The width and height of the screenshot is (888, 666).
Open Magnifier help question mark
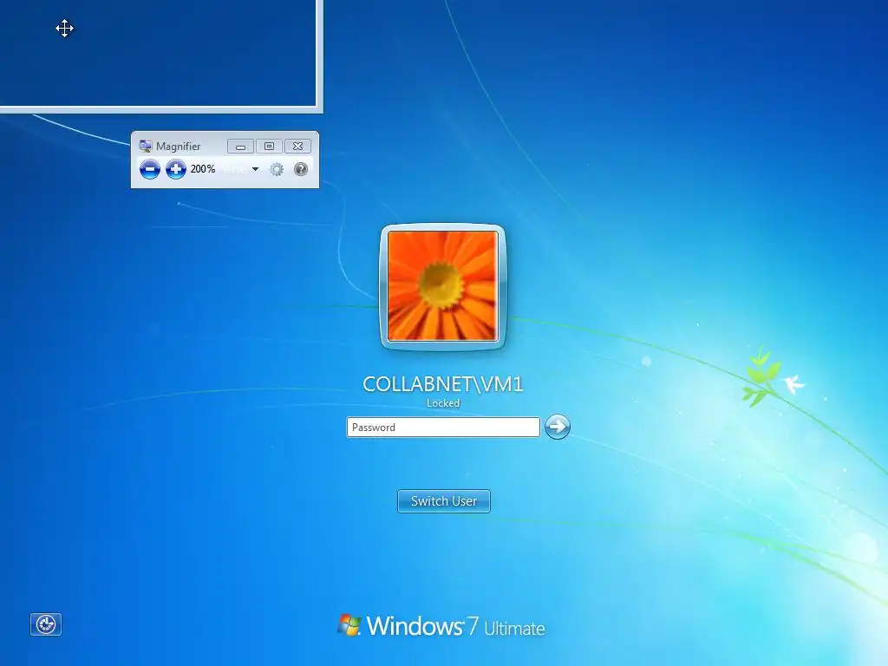point(301,169)
